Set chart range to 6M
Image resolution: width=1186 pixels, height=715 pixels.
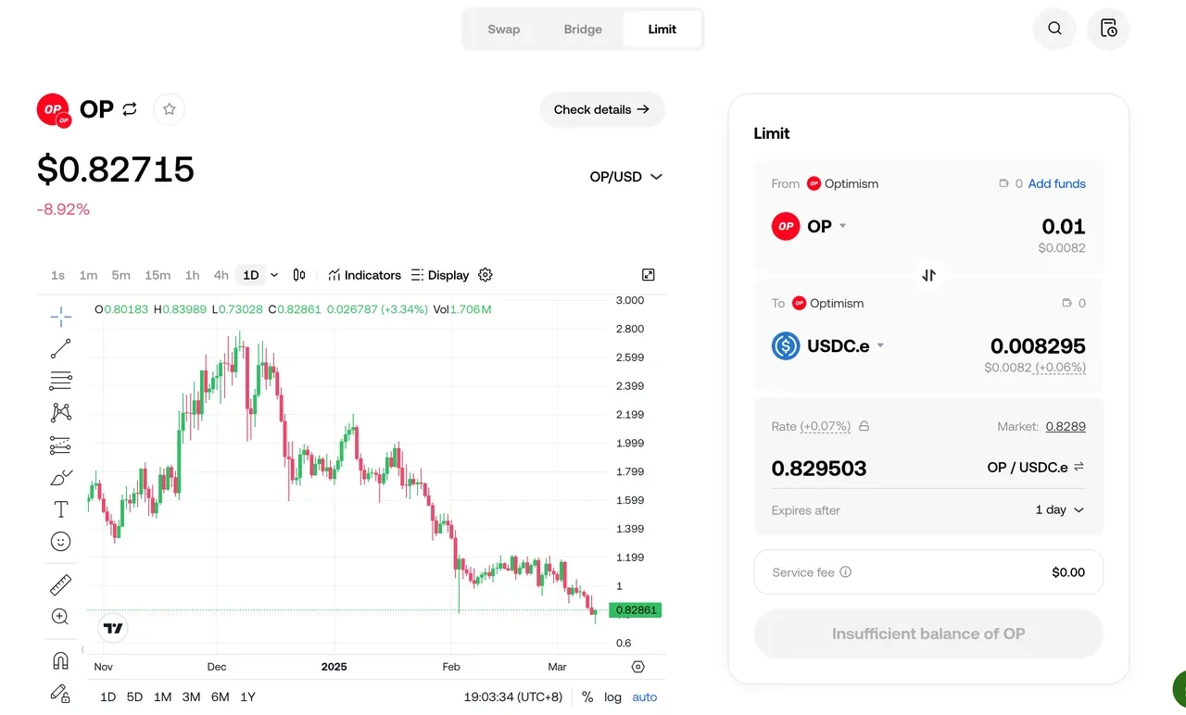point(220,697)
